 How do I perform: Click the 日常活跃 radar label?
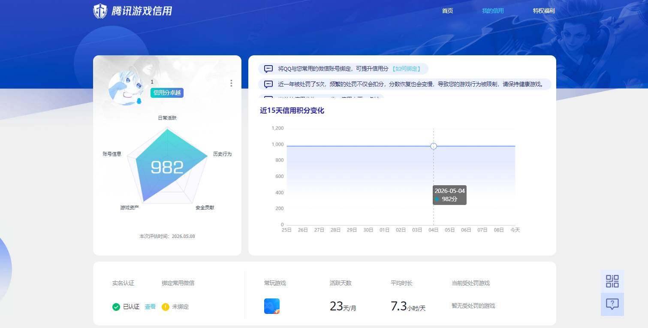click(x=167, y=117)
